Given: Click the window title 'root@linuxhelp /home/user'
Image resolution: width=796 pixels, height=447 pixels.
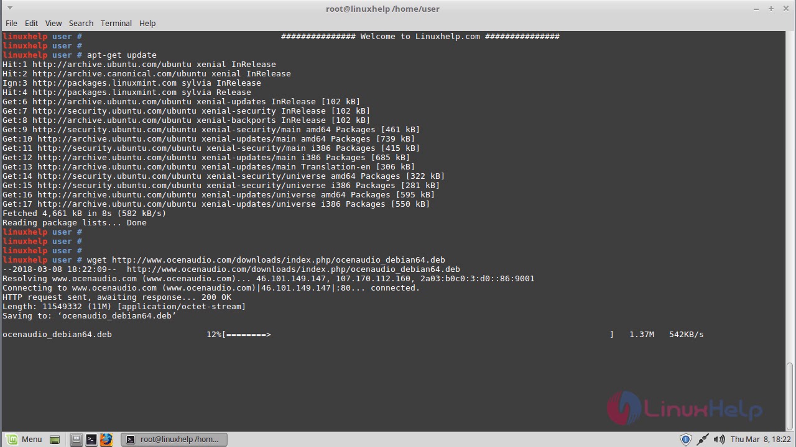Looking at the screenshot, I should [x=382, y=9].
